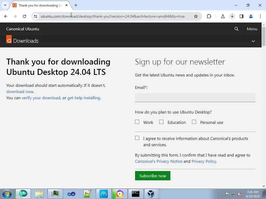Image resolution: width=266 pixels, height=199 pixels.
Task: Click the scrollbar down arrow
Action: pyautogui.click(x=264, y=186)
